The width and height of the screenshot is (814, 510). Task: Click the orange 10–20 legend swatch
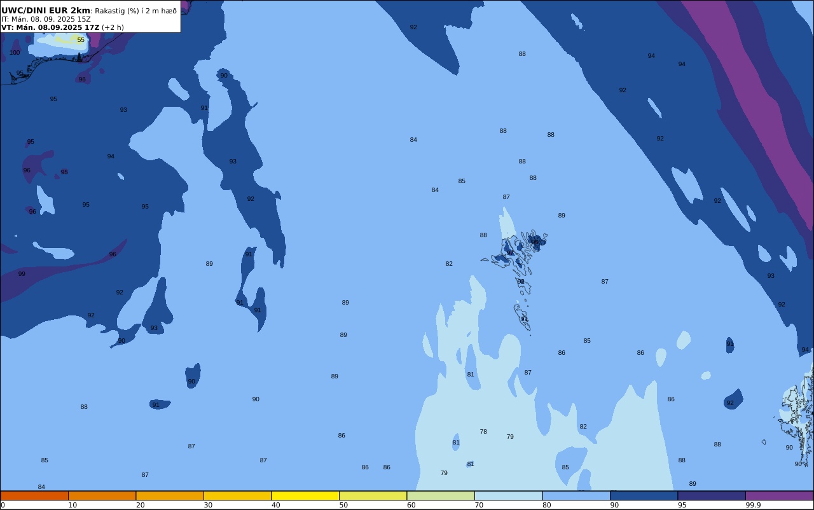[102, 495]
